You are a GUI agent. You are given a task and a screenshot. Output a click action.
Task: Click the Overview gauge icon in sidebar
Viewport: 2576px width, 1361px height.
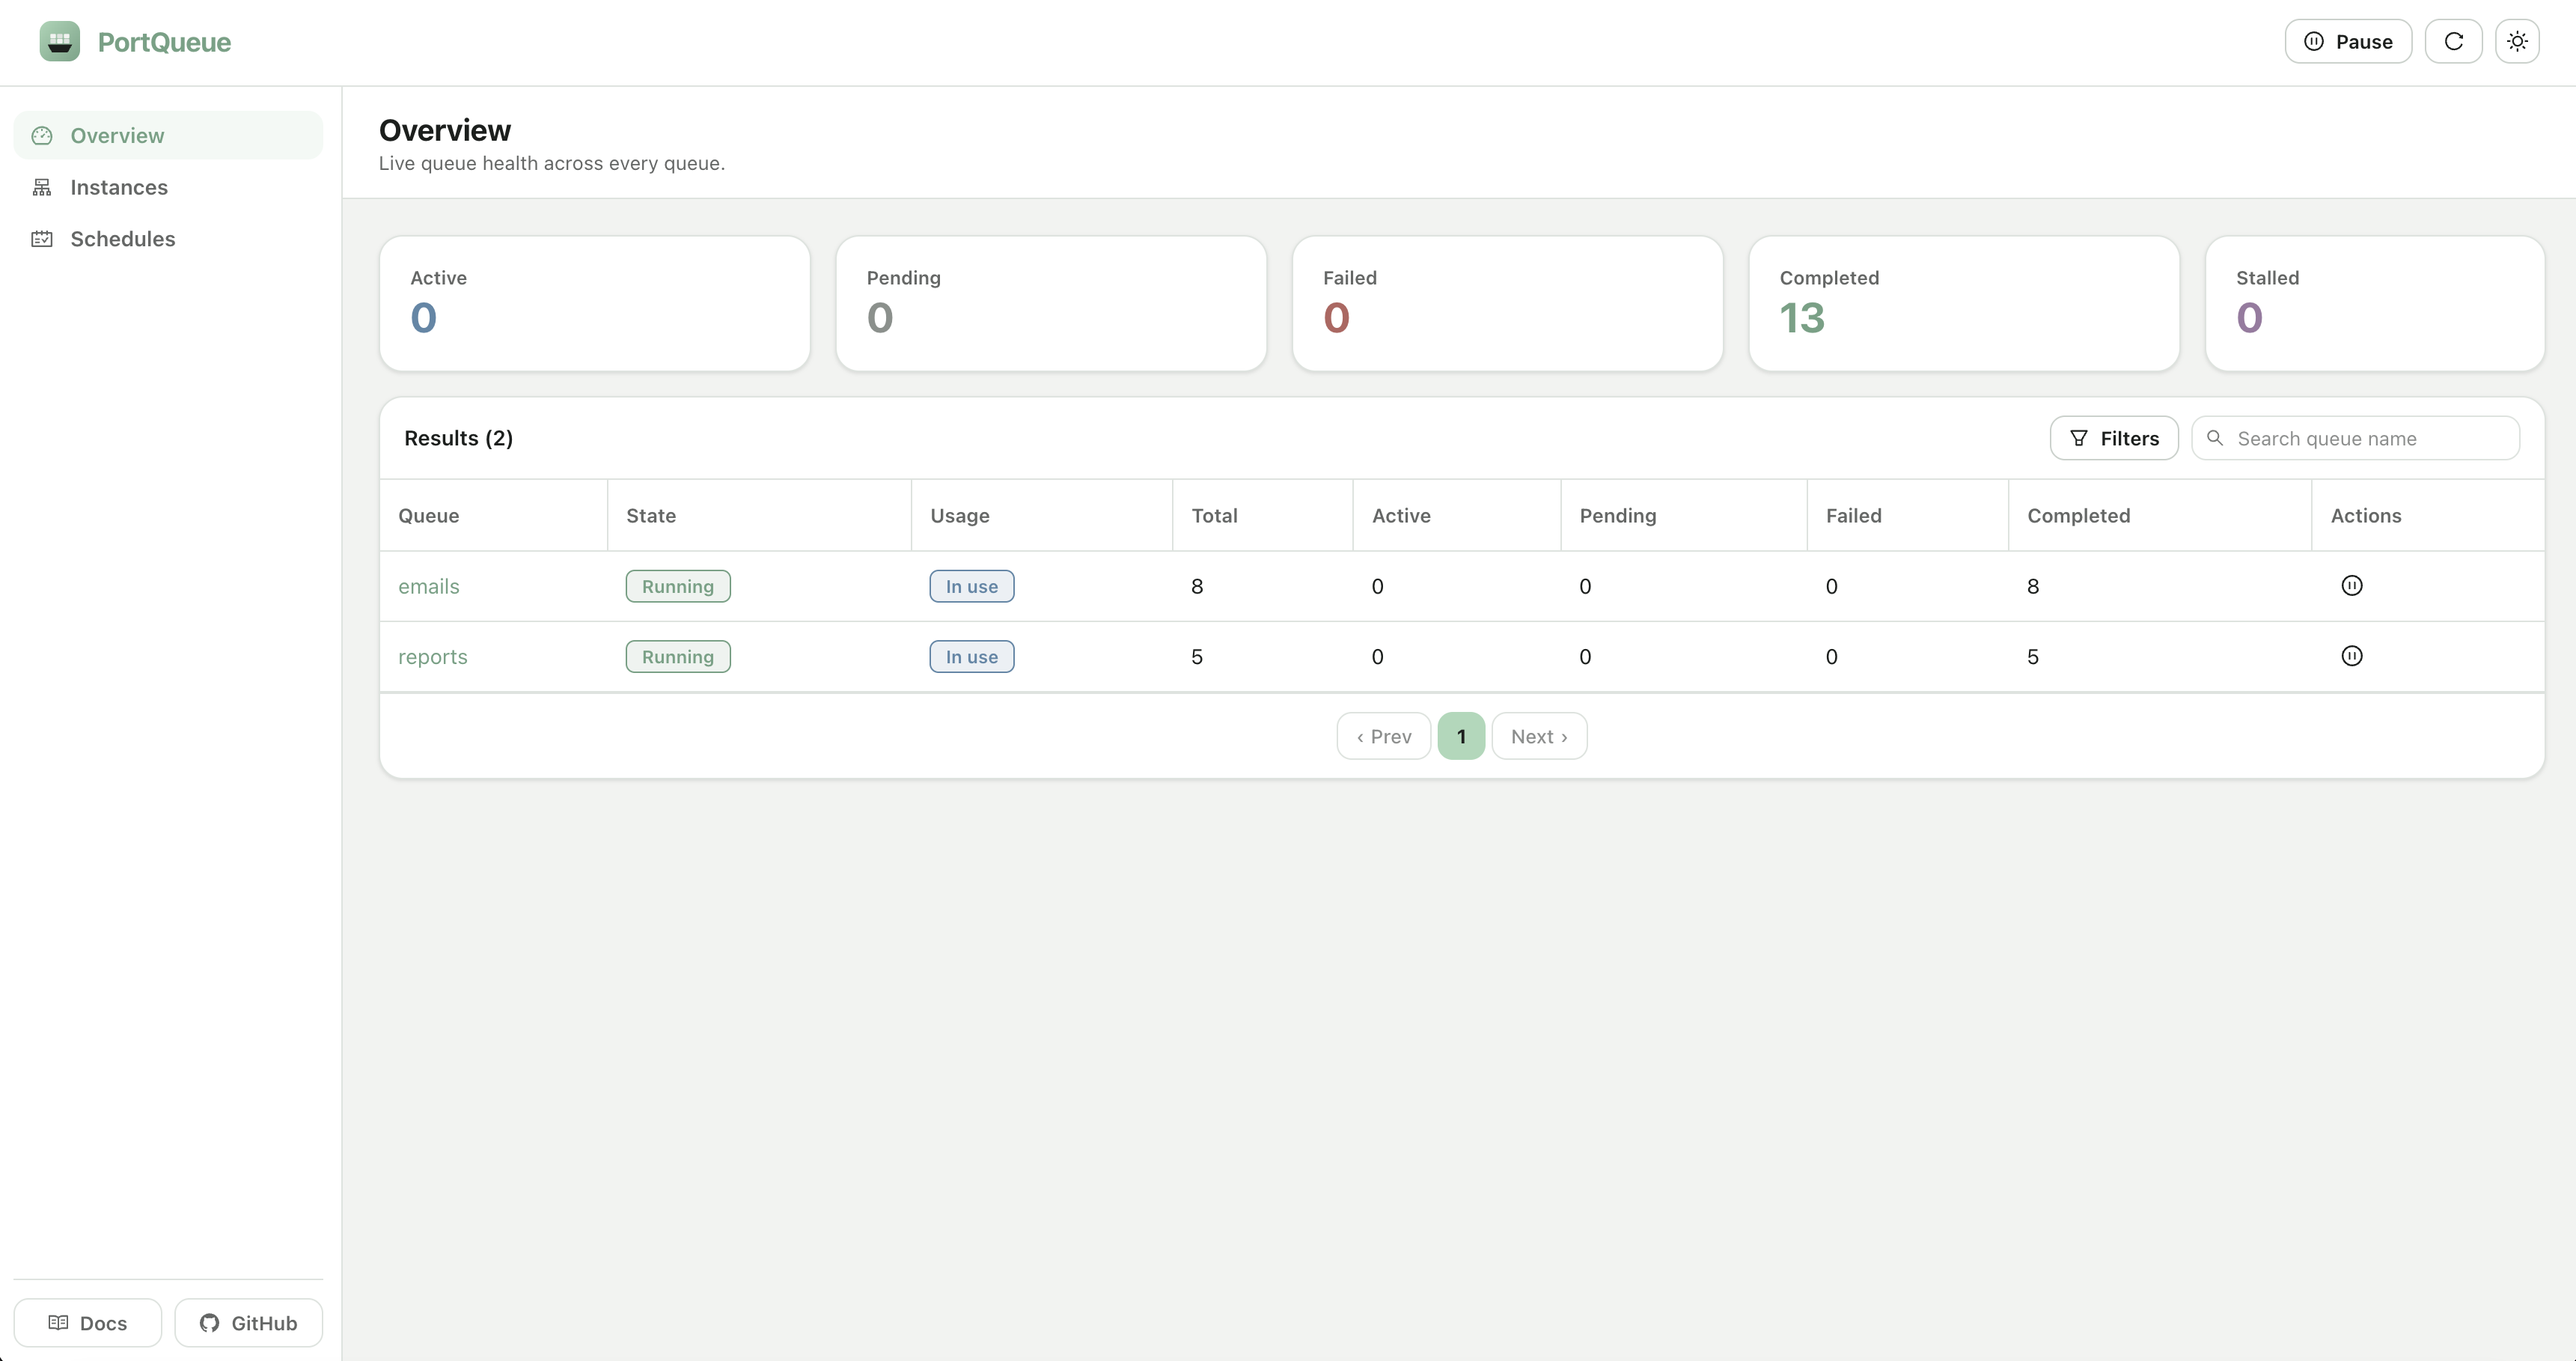click(x=42, y=135)
